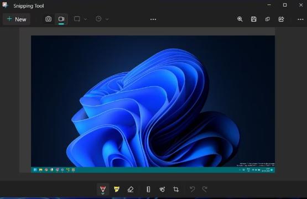
Task: Click the New snip button
Action: pos(17,19)
